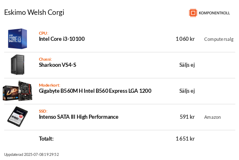Open the Gigabyte B560M H product link
This screenshot has width=239, height=160.
coord(95,91)
